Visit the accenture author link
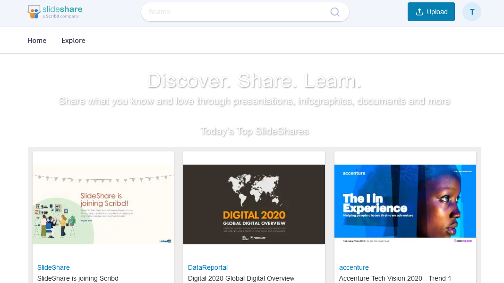The image size is (504, 283). pyautogui.click(x=354, y=267)
